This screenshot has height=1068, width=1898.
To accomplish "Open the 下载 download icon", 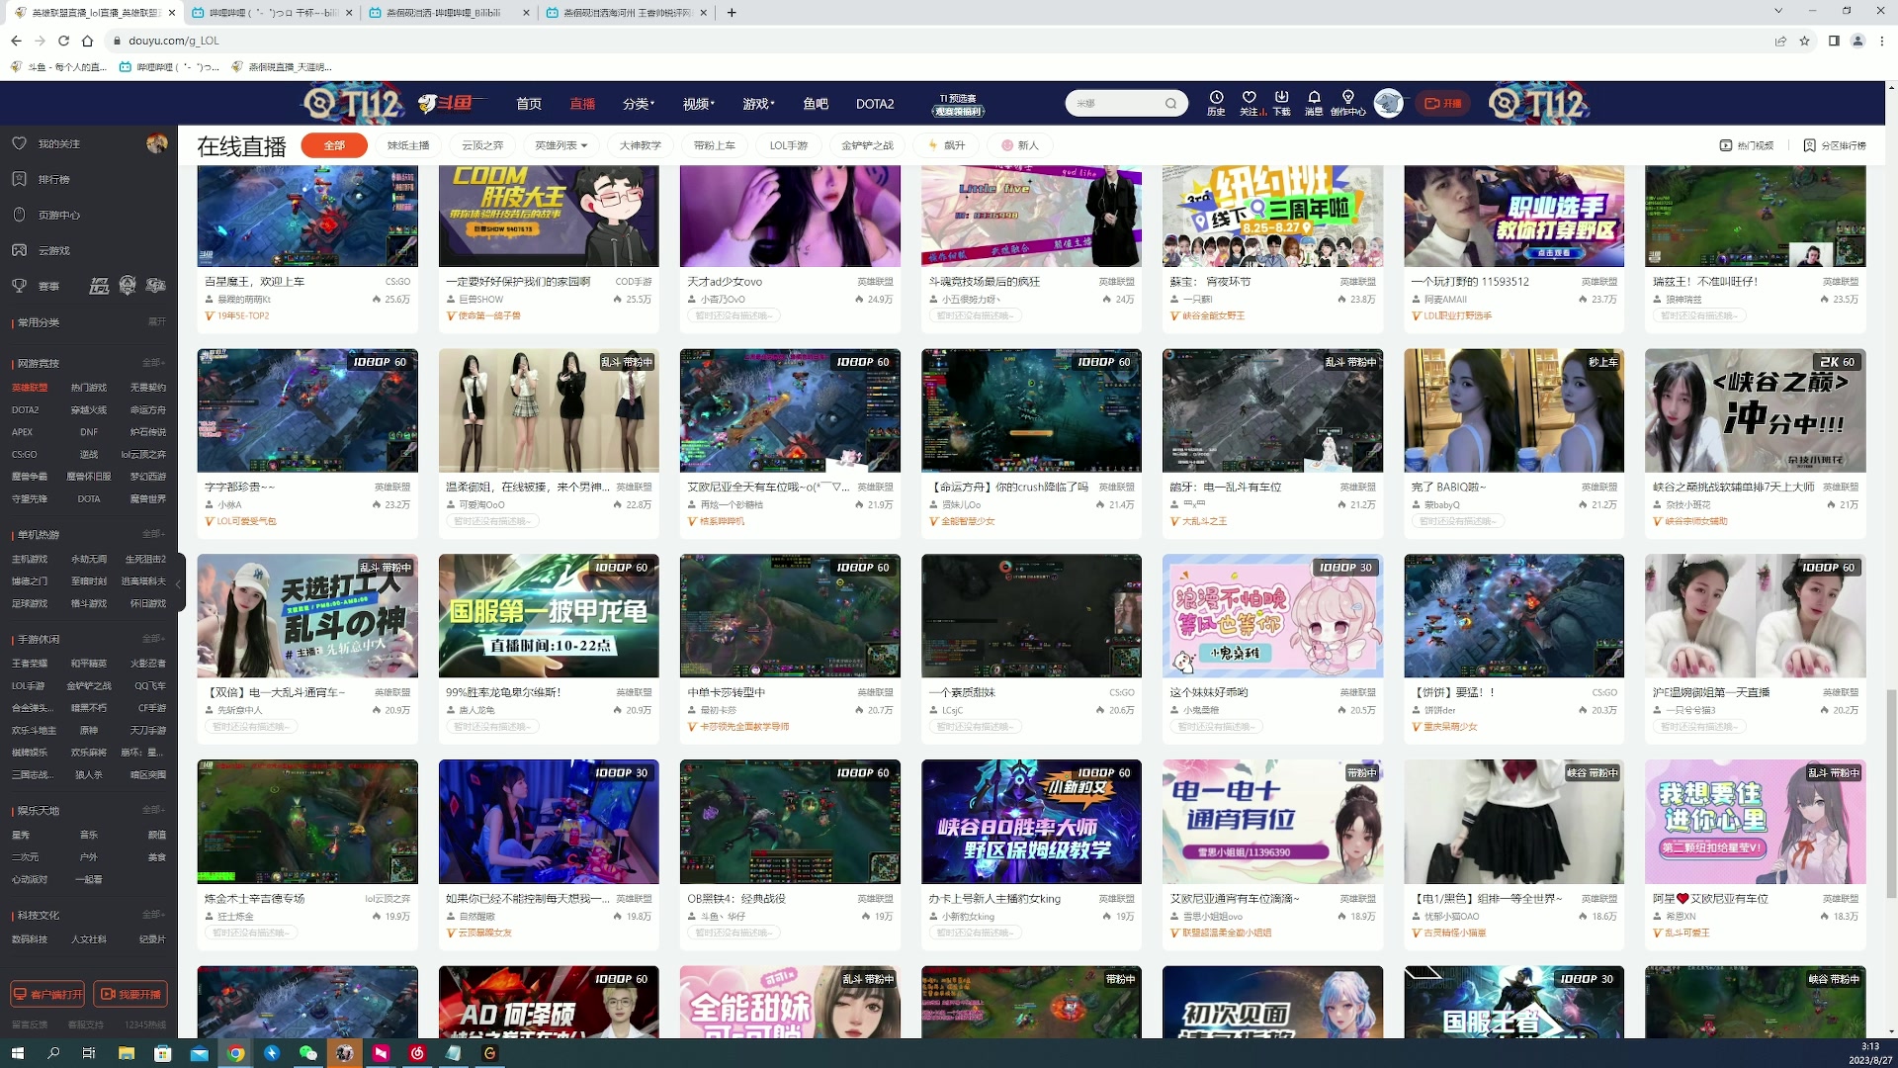I will (1282, 103).
